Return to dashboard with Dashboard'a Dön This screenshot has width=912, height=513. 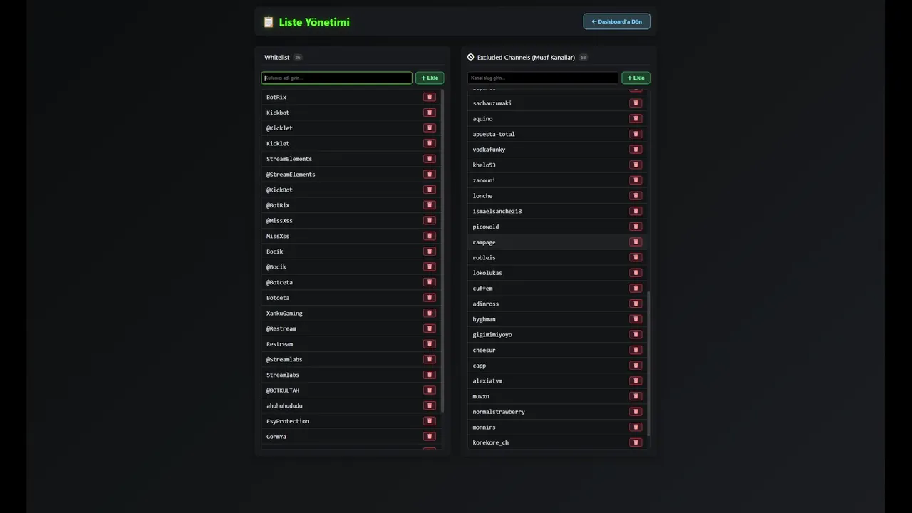pyautogui.click(x=616, y=21)
